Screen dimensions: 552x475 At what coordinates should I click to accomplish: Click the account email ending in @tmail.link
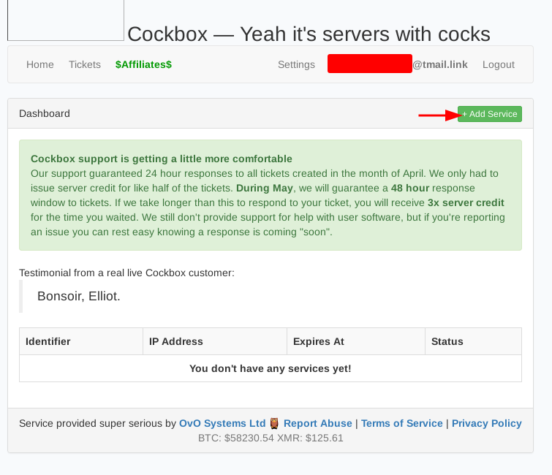398,64
